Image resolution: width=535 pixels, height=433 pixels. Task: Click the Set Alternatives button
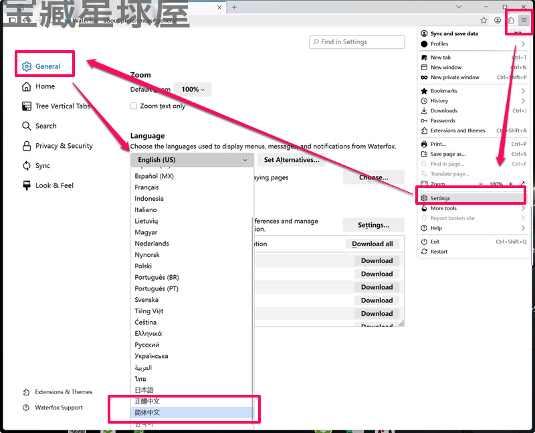(x=292, y=160)
